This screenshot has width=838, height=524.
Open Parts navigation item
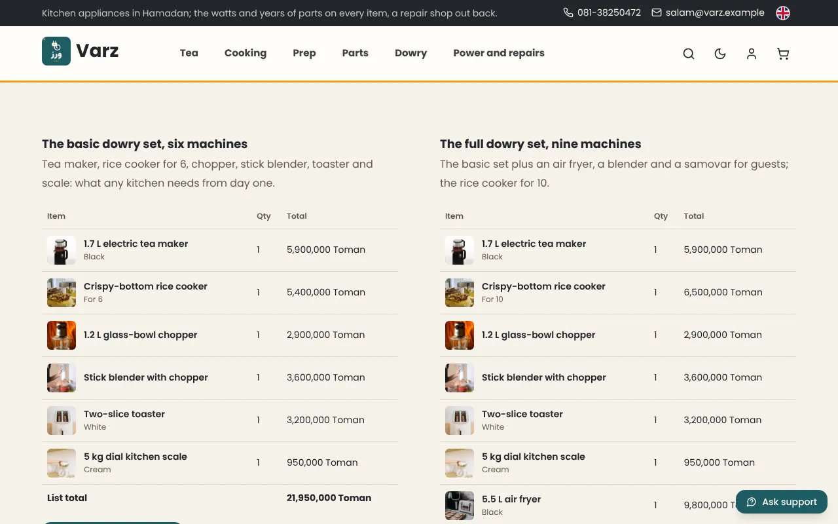coord(355,53)
